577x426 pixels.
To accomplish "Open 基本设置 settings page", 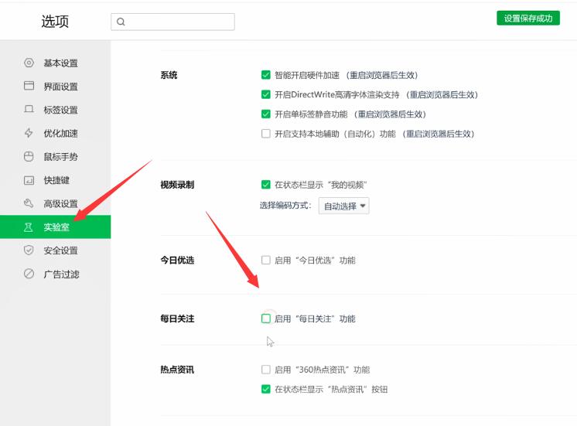I will (x=55, y=63).
